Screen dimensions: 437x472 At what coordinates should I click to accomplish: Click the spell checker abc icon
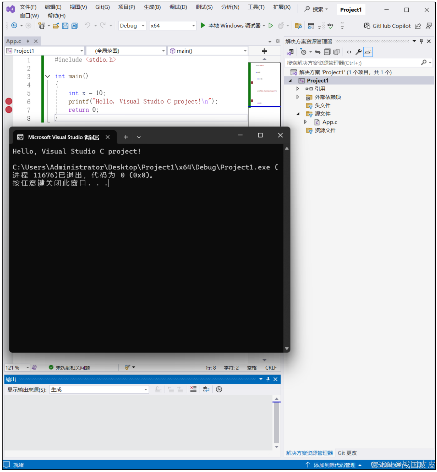point(330,26)
